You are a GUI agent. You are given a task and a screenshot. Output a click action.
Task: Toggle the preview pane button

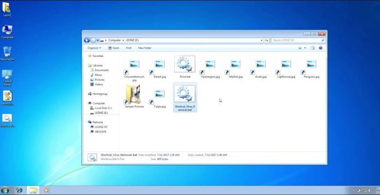(x=312, y=48)
